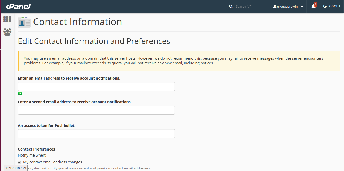Click the 203.78.107.73 status tooltip
Image resolution: width=344 pixels, height=171 pixels.
16,168
